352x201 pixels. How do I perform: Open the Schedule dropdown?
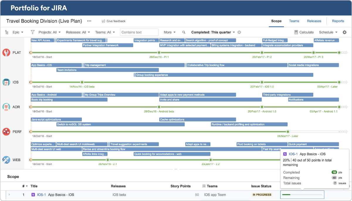(328, 32)
